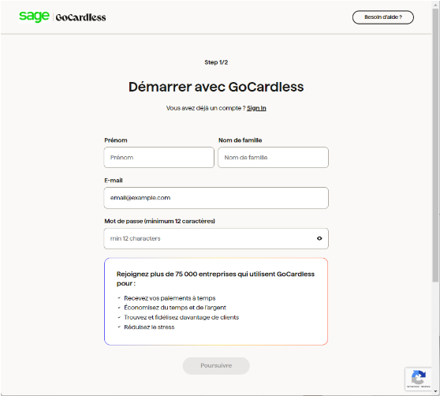Focus the Prénom input field
The width and height of the screenshot is (440, 396).
(x=158, y=158)
